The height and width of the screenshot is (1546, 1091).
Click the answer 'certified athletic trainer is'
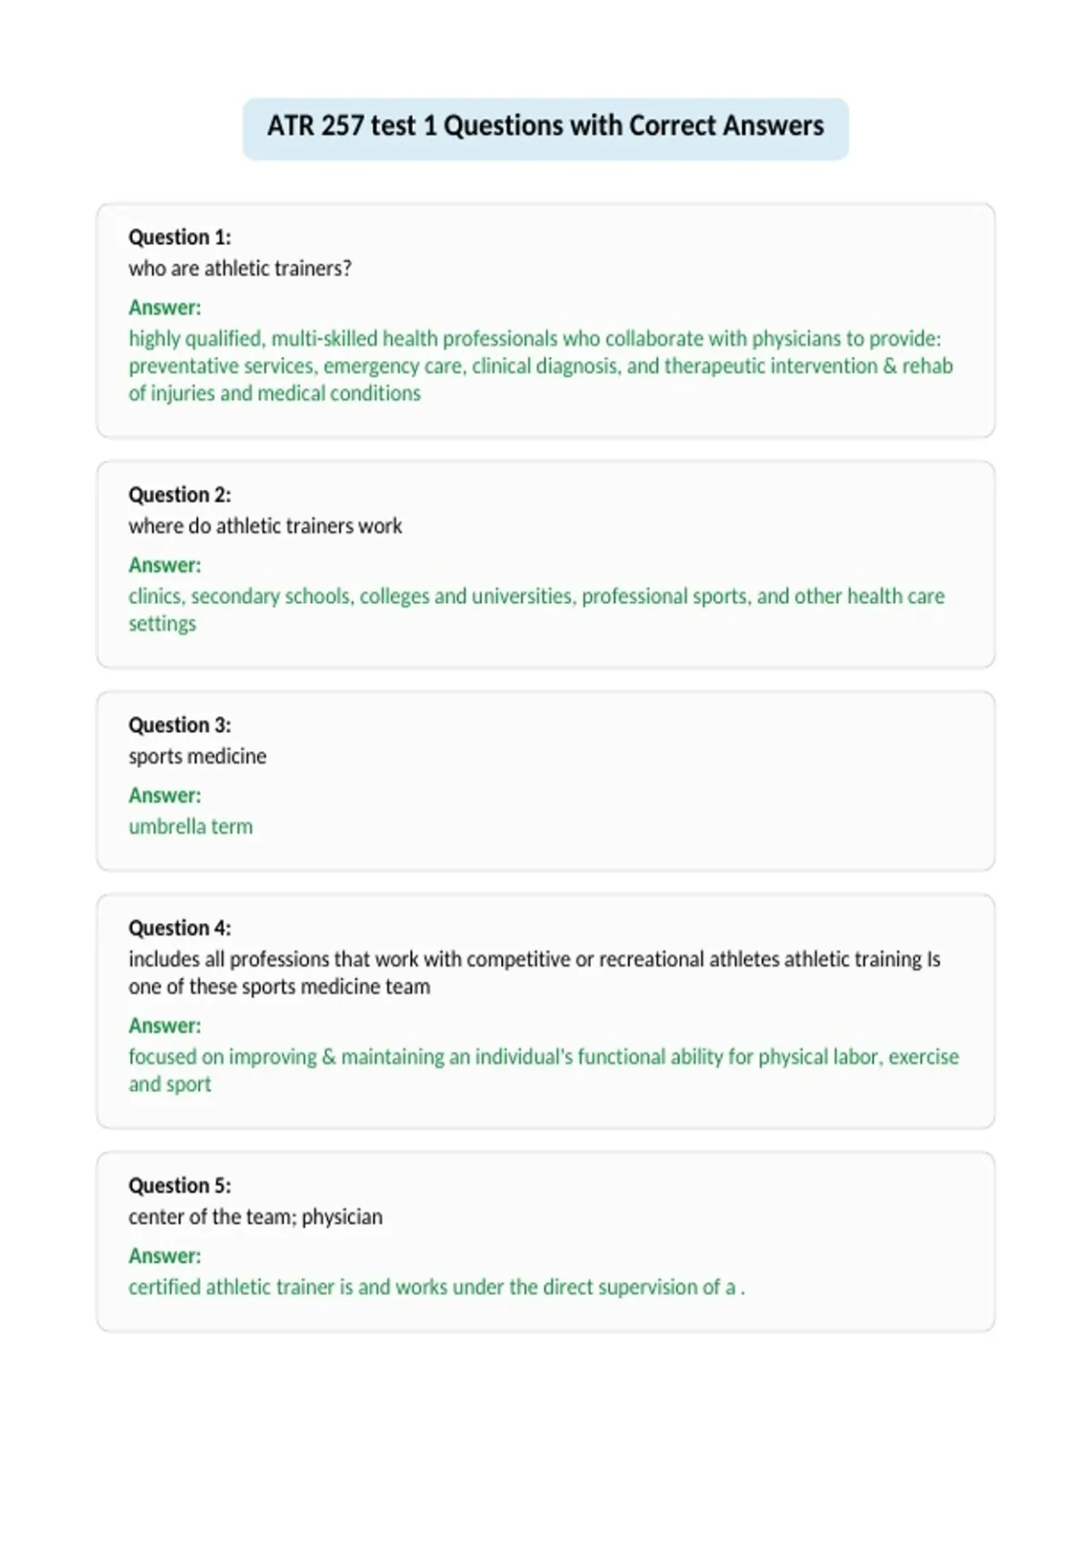436,1287
